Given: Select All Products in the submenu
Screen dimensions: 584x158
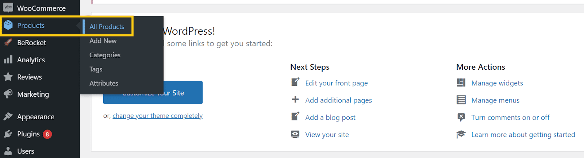Looking at the screenshot, I should coord(107,27).
